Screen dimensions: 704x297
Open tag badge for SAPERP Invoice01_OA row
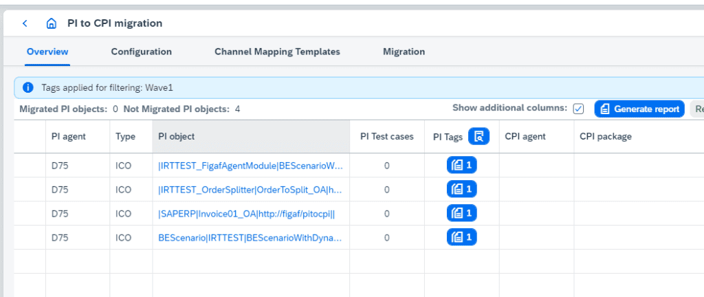[x=461, y=213]
